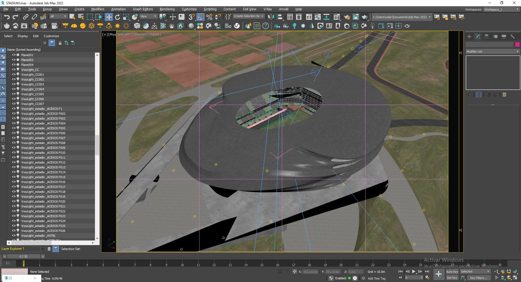This screenshot has height=282, width=521.
Task: Open the Customize menu in Scene Explorer
Action: pos(51,36)
